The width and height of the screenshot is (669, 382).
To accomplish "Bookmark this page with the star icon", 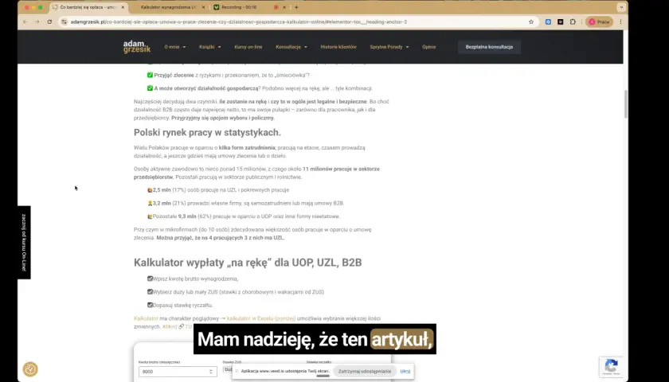I will [x=531, y=21].
